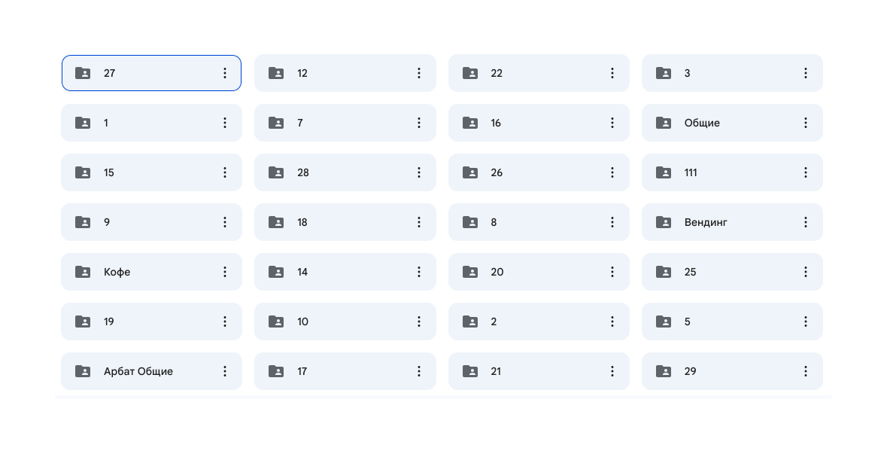
Task: Click folder 18 tile
Action: (345, 222)
